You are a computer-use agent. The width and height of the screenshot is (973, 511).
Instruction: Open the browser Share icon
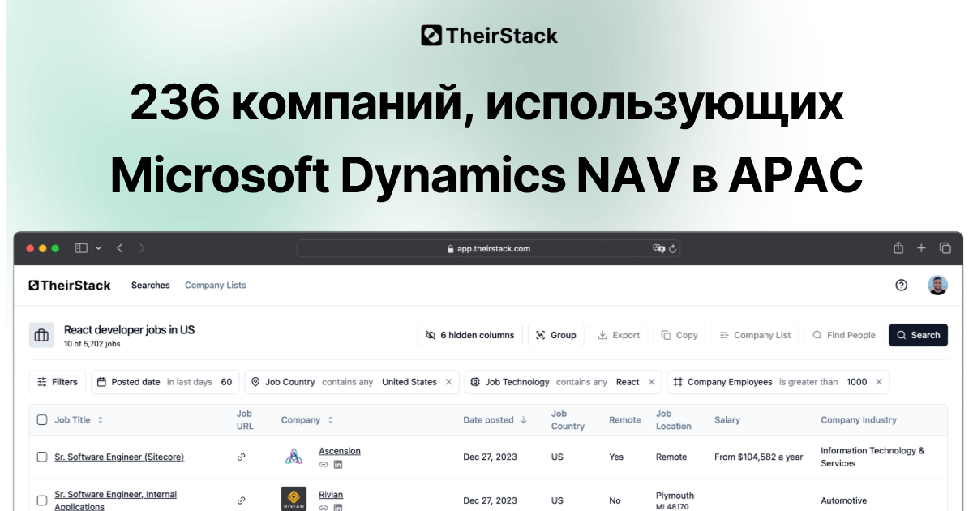point(898,247)
